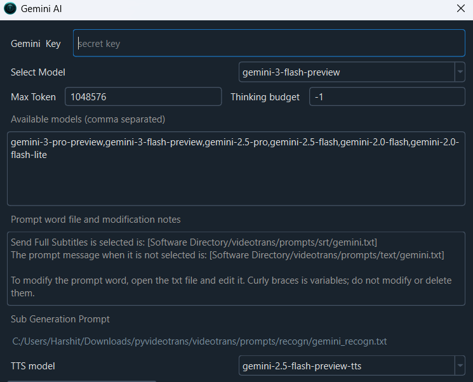Click the gemini_recogn.txt file path
Viewport: 473px width, 382px height.
[x=200, y=341]
